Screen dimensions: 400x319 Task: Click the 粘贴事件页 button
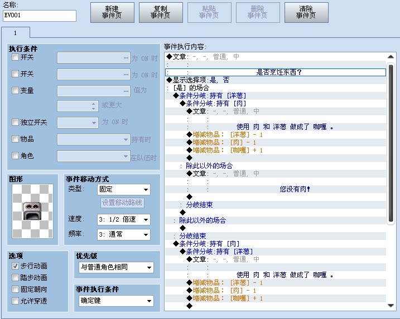tap(209, 12)
